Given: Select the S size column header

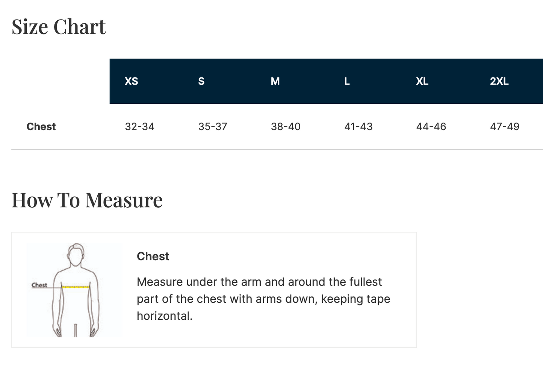Looking at the screenshot, I should pos(201,81).
